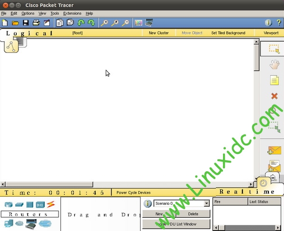Open the File menu
Viewport: 284px width, 231px height.
[4, 13]
